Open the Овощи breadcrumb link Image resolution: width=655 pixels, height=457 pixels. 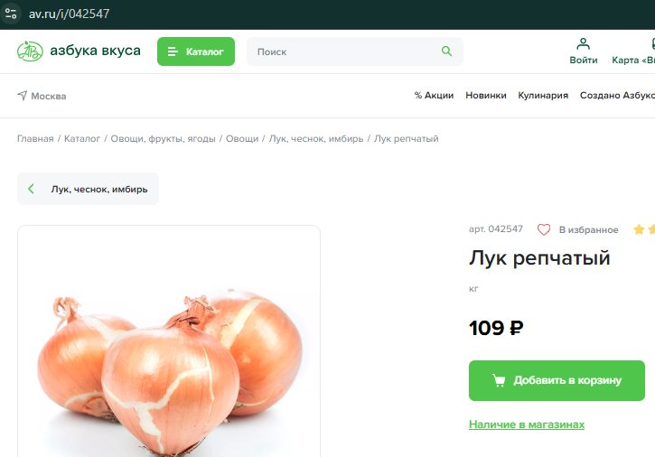tap(242, 139)
